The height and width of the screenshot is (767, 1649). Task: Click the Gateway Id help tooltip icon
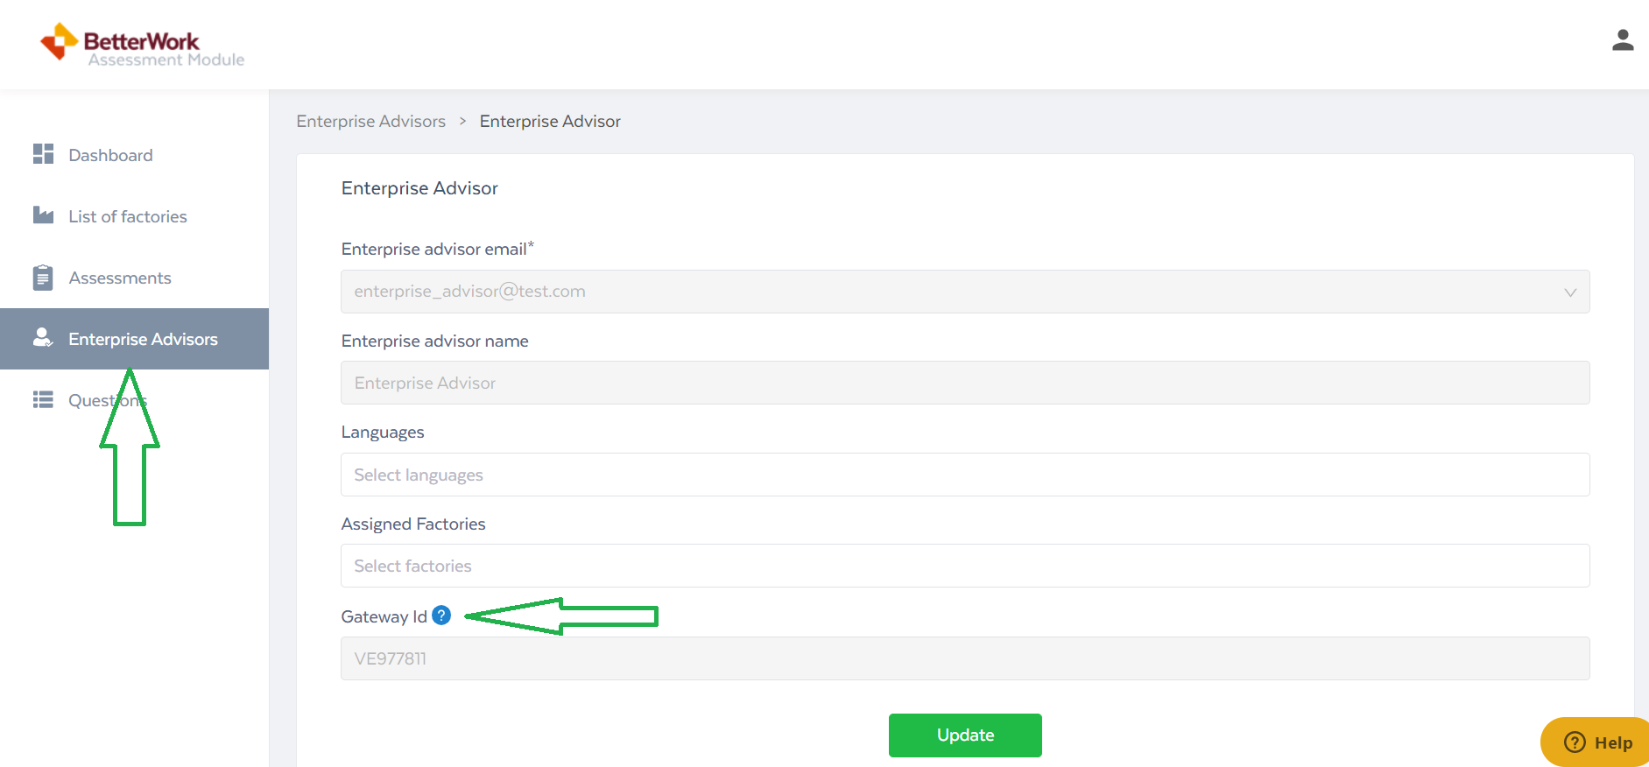442,616
